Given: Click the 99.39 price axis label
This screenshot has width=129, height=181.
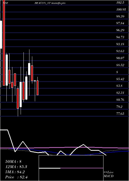Looking at the screenshot, I should (x=120, y=17).
